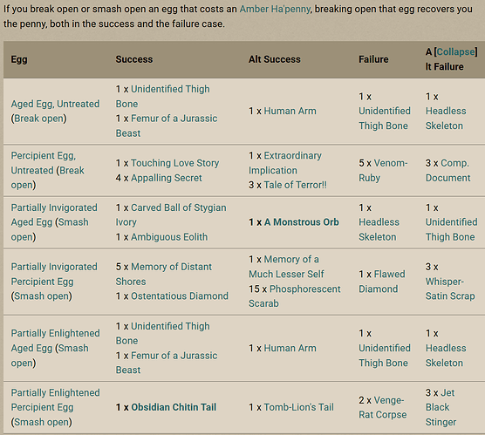
Task: Collapse the table via Collapse link
Action: pos(455,51)
